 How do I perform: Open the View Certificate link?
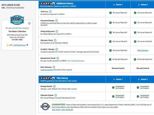click(x=67, y=110)
